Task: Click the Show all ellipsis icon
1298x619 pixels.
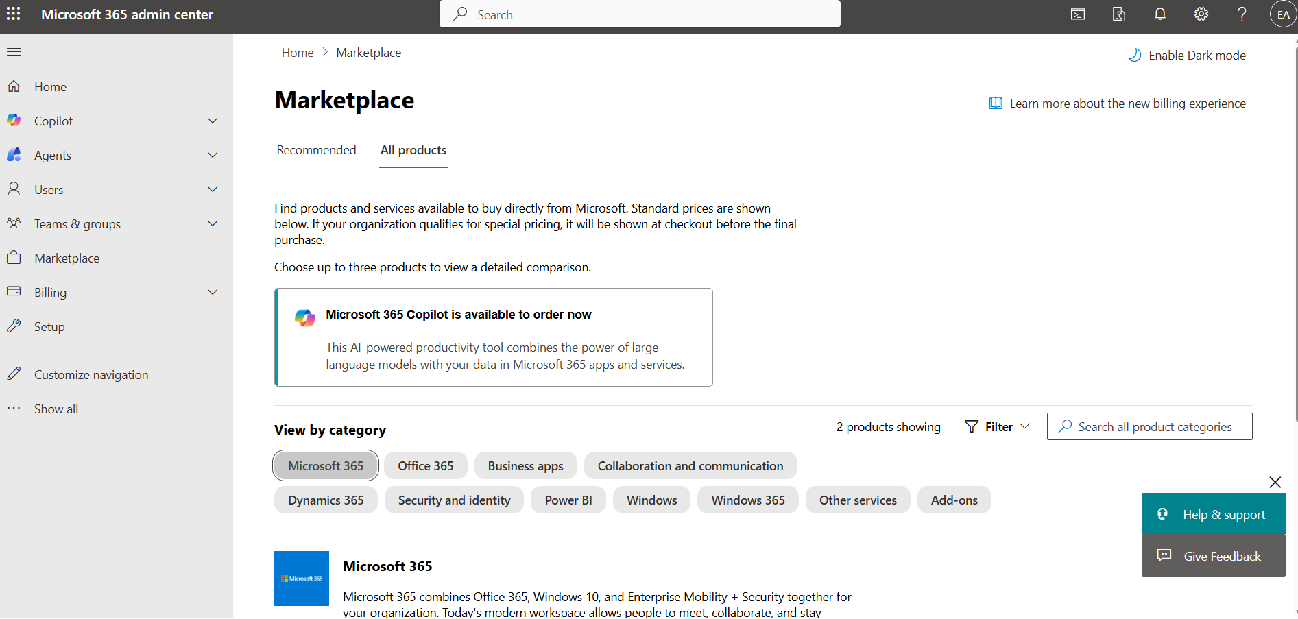Action: [14, 409]
